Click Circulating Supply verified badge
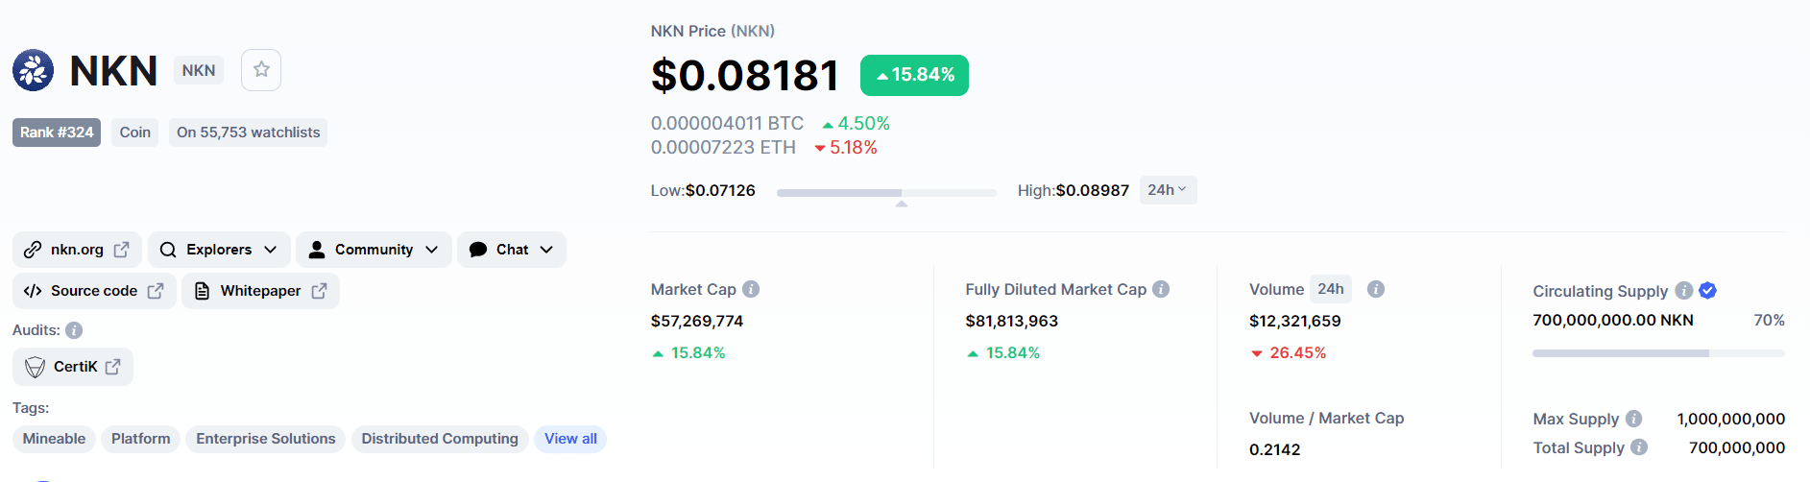Viewport: 1810px width, 482px height. coord(1707,290)
